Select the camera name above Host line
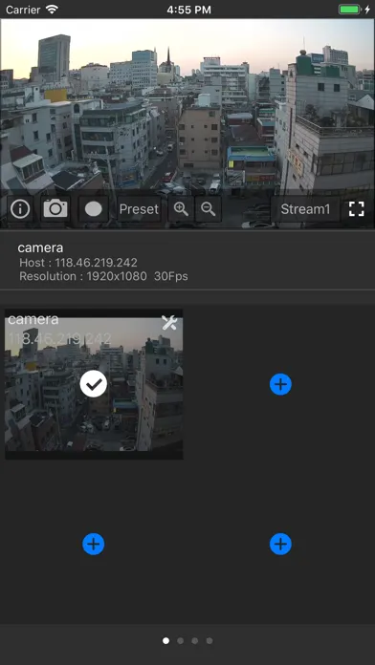The width and height of the screenshot is (375, 665). [x=40, y=248]
